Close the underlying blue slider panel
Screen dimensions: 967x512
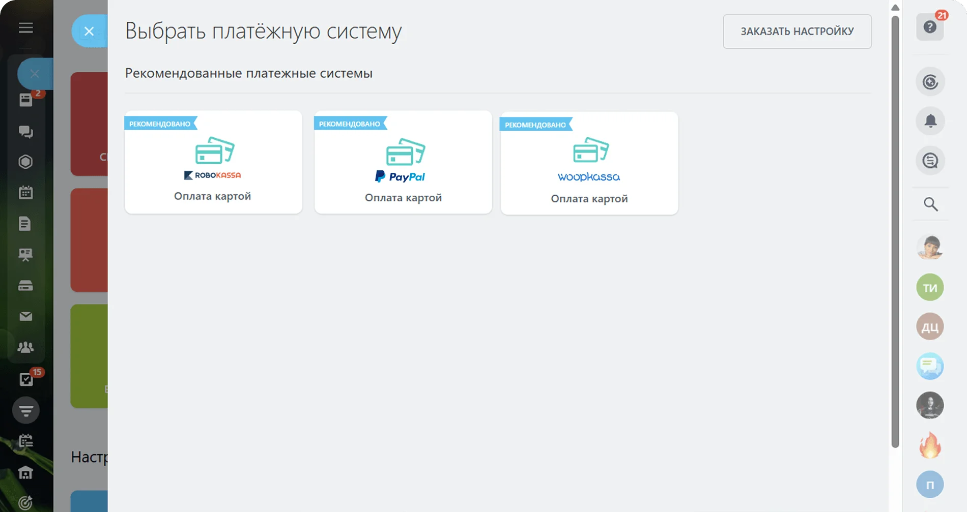(x=35, y=74)
